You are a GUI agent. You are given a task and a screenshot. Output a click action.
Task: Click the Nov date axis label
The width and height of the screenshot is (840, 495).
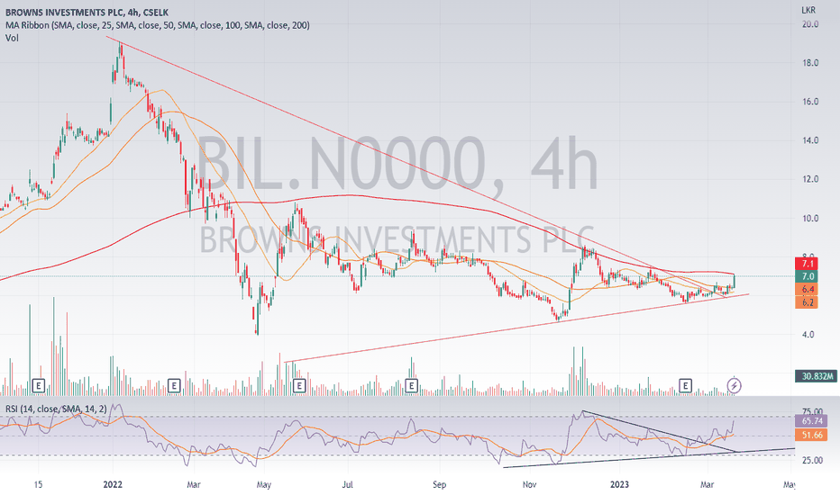coord(529,485)
